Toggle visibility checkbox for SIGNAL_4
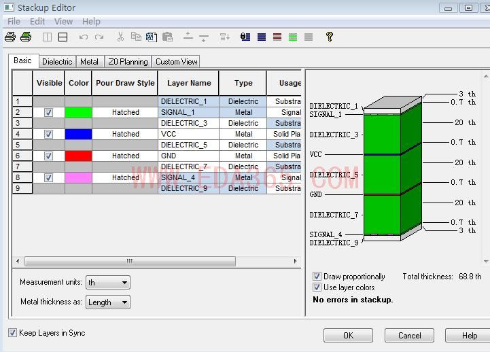This screenshot has height=352, width=490. tap(48, 178)
